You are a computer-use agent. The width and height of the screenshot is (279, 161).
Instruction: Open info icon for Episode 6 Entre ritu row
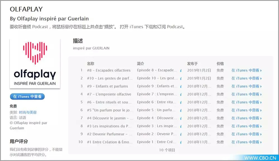[x=181, y=102]
